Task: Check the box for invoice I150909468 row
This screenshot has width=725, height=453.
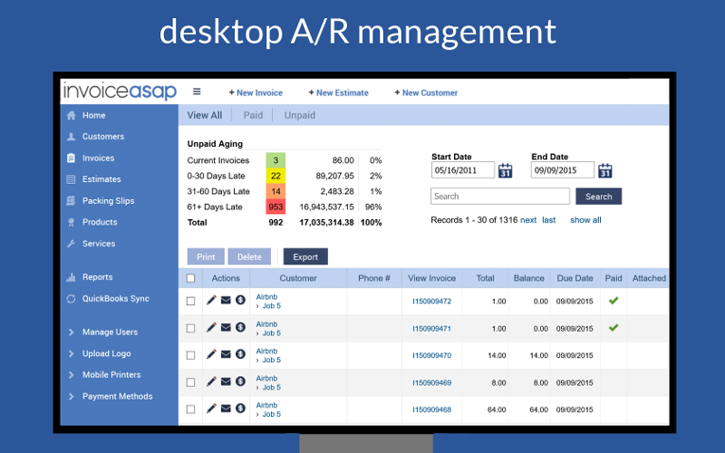Action: [x=190, y=410]
